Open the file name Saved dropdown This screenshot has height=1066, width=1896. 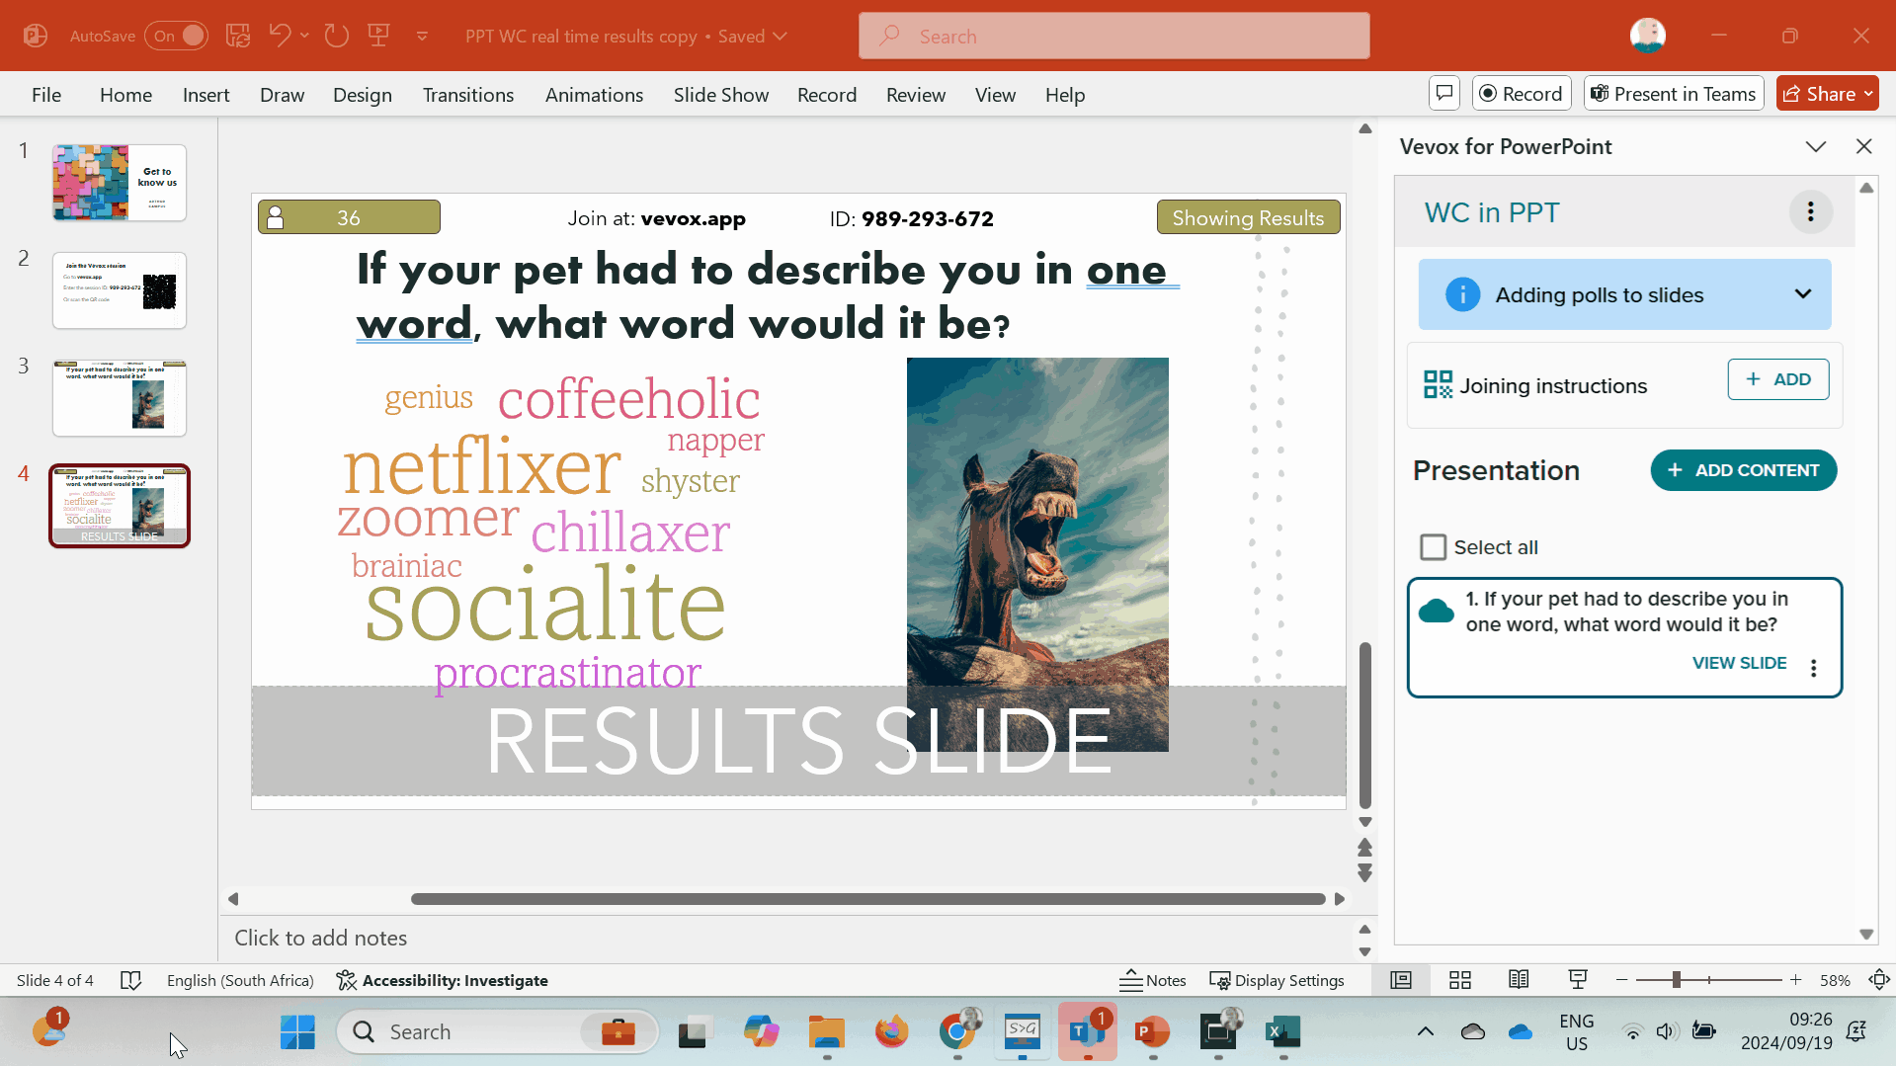pyautogui.click(x=780, y=36)
